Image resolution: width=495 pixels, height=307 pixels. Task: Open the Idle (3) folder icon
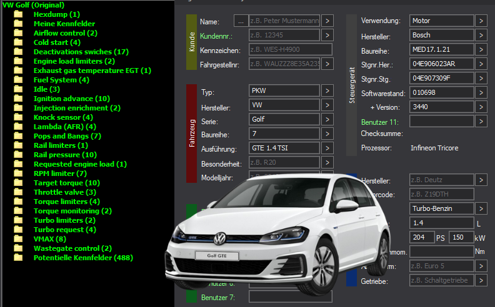18,89
